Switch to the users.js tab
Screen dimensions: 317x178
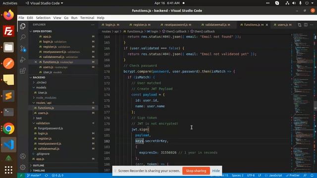click(282, 25)
